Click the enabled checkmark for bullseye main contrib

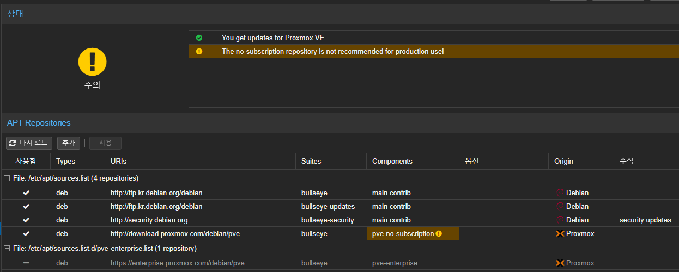26,193
